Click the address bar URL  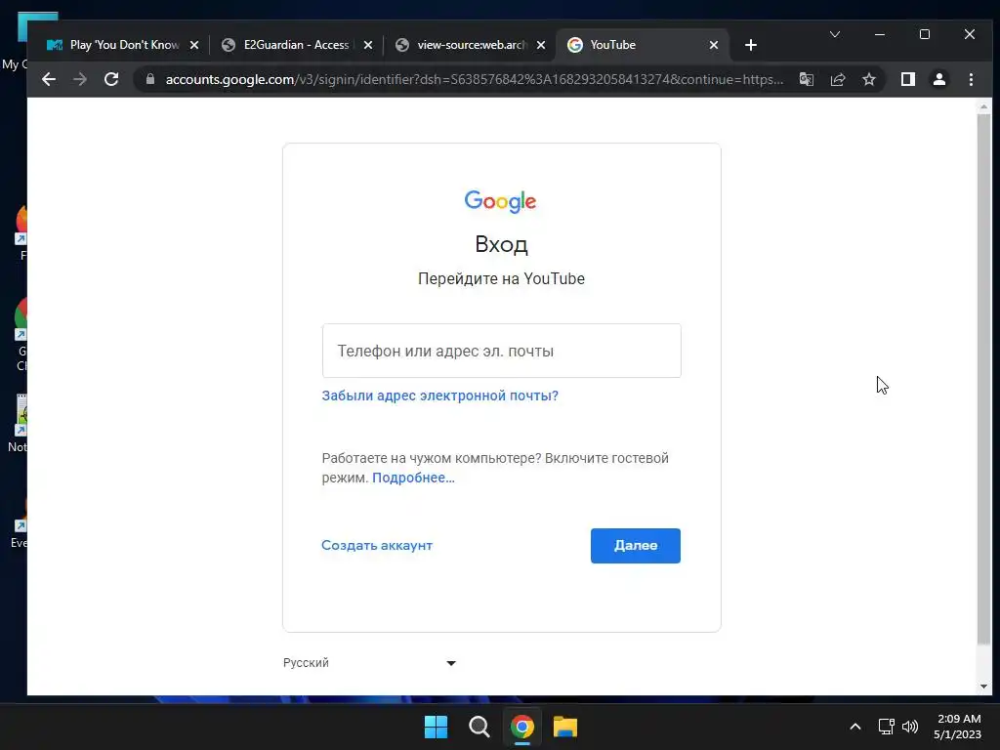(475, 80)
